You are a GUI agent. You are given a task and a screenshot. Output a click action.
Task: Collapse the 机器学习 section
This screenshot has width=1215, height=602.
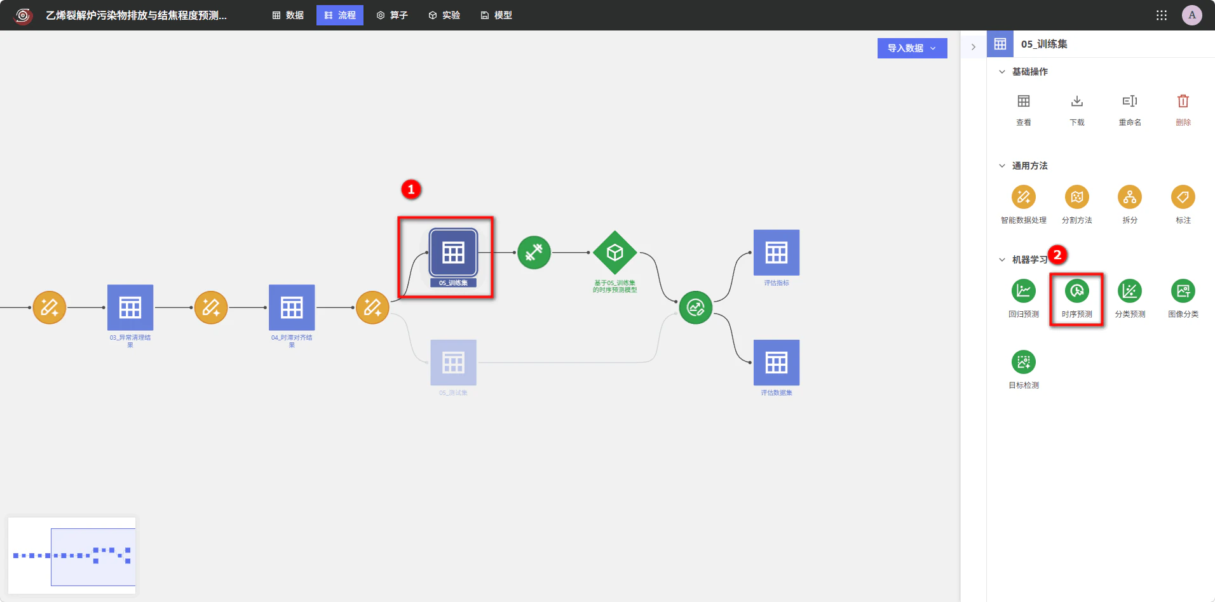(1002, 260)
